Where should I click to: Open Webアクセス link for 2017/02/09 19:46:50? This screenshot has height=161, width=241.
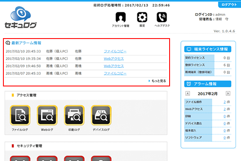pos(114,66)
